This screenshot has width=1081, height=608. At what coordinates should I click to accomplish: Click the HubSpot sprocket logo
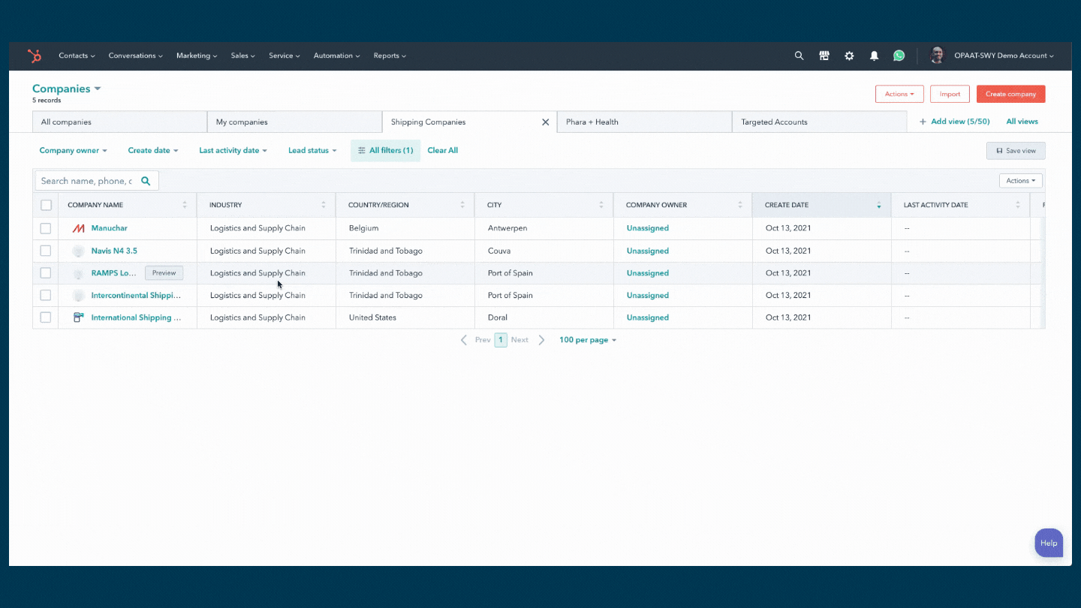tap(35, 56)
